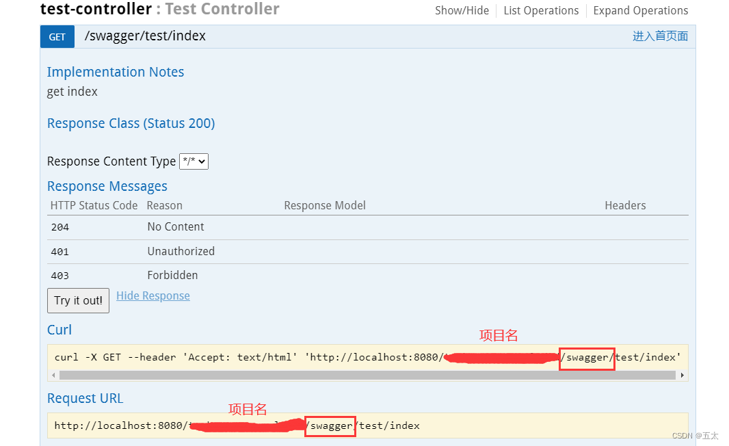The image size is (729, 446).
Task: Click the 204 status code cell
Action: click(60, 227)
